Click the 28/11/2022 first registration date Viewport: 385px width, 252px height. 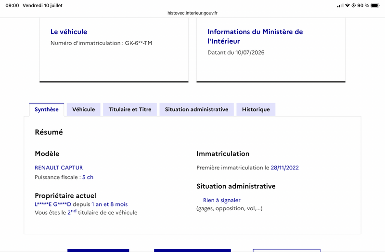[284, 168]
